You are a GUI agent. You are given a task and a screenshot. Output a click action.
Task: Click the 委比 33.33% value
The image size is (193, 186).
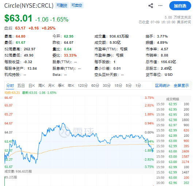point(70,55)
